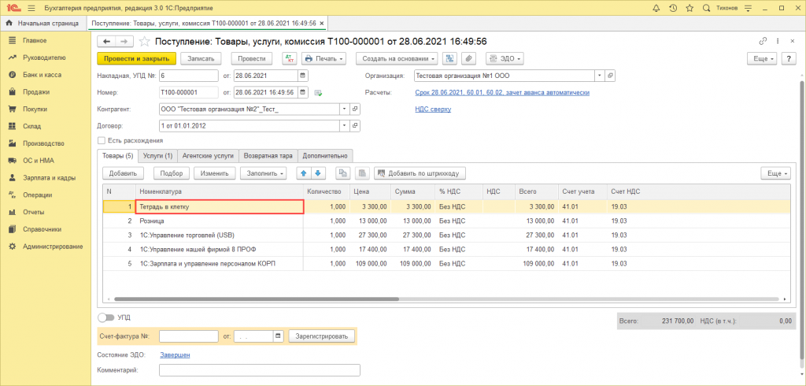This screenshot has width=806, height=386.
Task: Close the Поступление document tab
Action: tap(322, 23)
